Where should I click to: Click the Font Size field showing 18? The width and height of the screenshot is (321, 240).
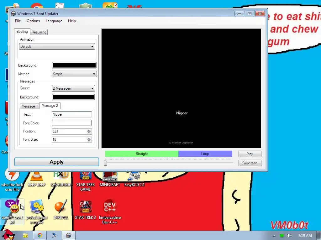click(69, 139)
